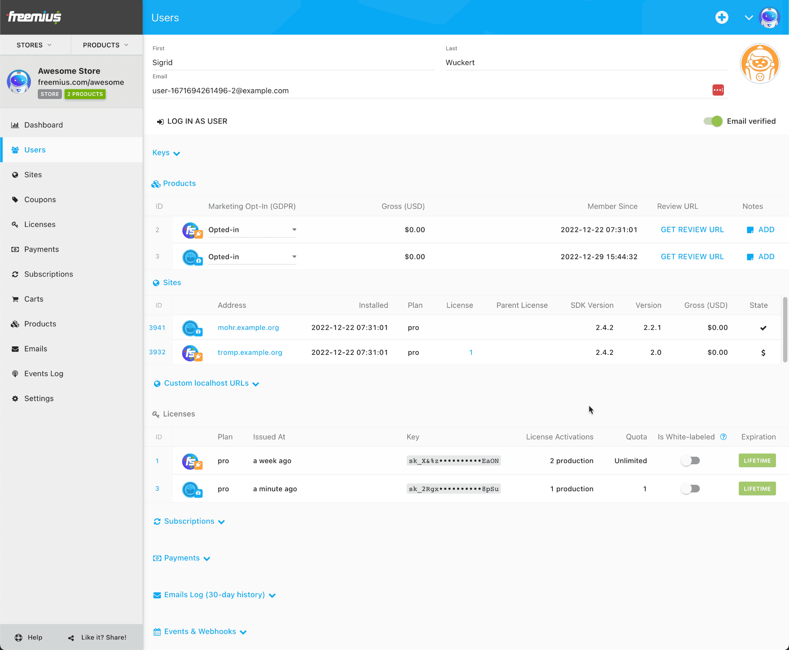Click the Payments sidebar navigation icon
Image resolution: width=789 pixels, height=650 pixels.
(15, 249)
